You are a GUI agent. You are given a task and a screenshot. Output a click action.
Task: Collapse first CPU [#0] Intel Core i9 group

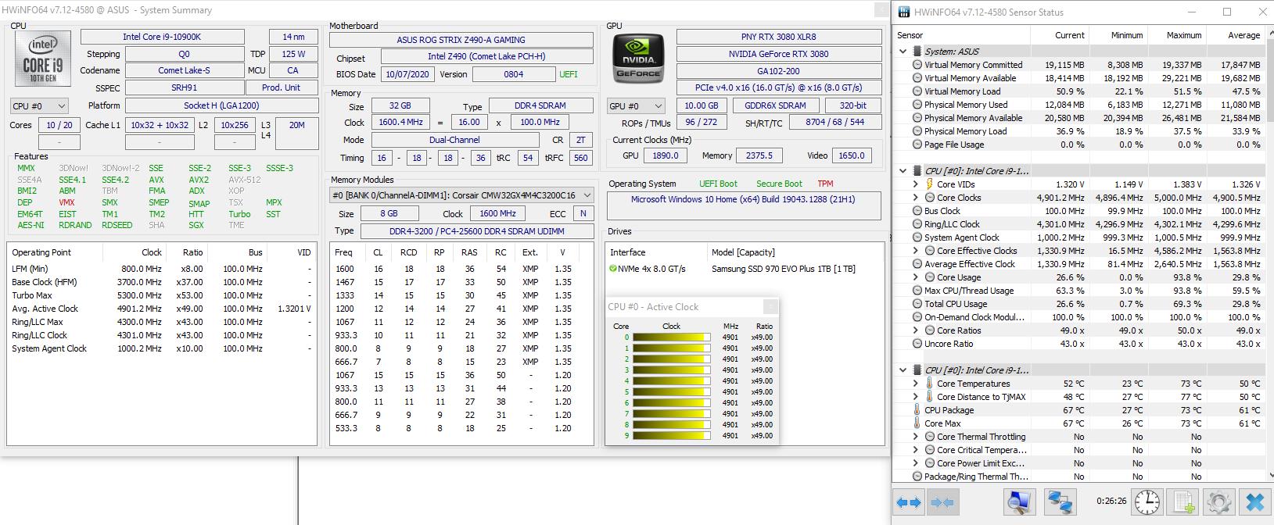click(x=903, y=171)
